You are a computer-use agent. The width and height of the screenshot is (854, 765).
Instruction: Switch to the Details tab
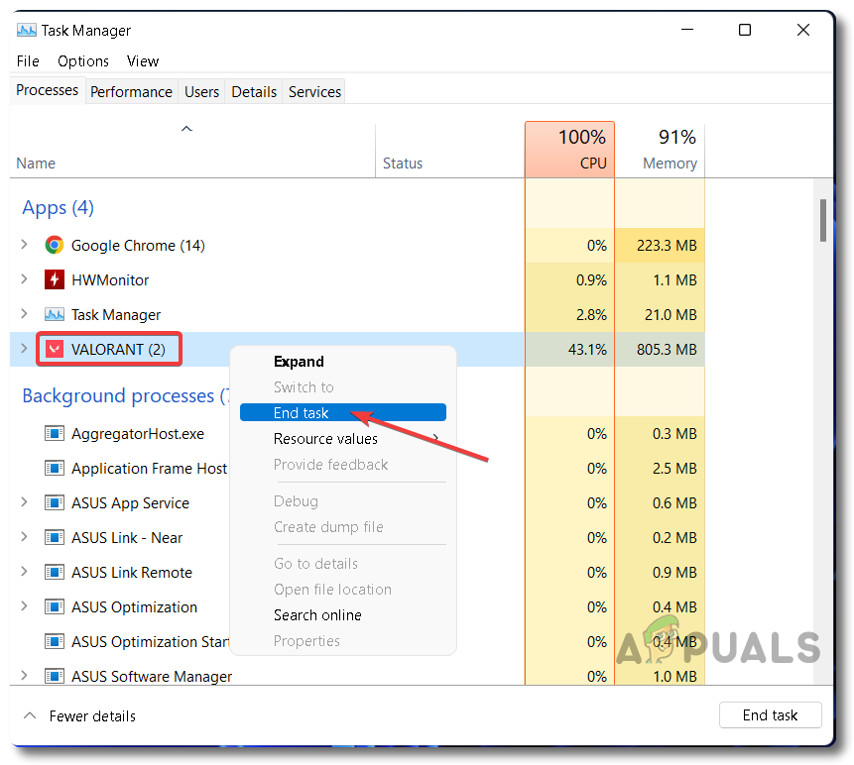click(x=254, y=91)
